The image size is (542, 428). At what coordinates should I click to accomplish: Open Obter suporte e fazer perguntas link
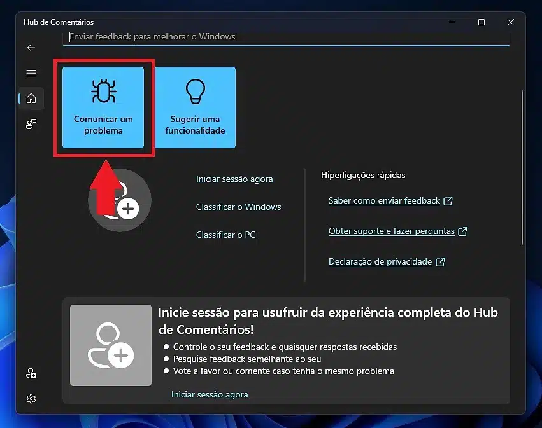coord(397,231)
